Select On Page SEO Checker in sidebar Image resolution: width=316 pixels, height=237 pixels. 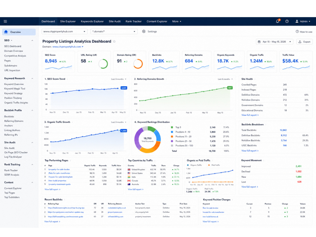[16, 153]
